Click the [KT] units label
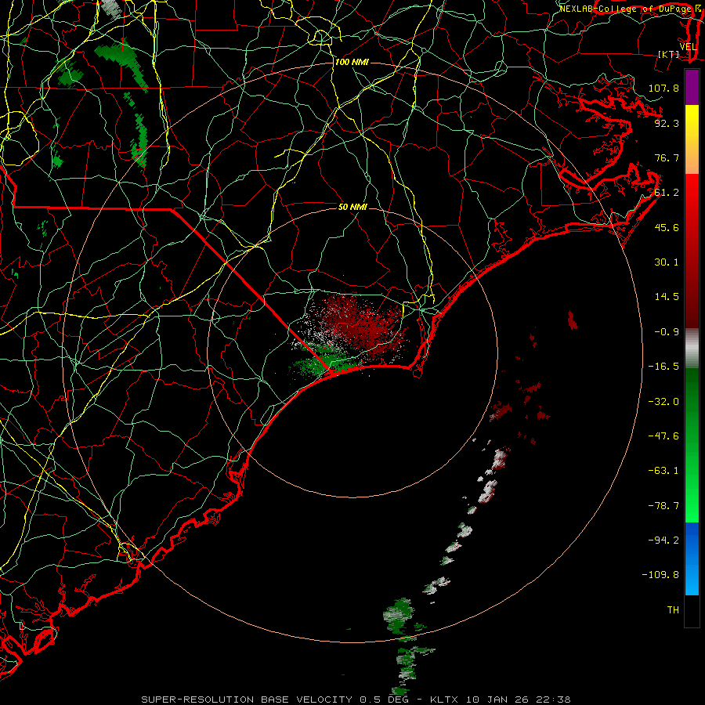Image resolution: width=705 pixels, height=705 pixels. tap(669, 55)
